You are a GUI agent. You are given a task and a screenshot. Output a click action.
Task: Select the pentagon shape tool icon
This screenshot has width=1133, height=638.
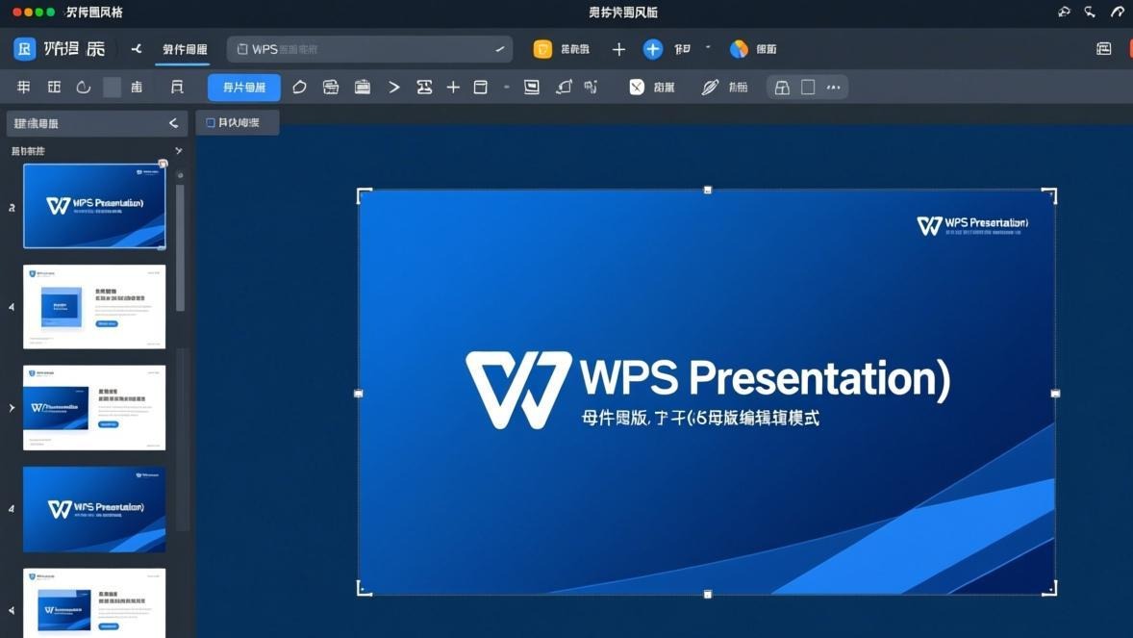point(299,87)
